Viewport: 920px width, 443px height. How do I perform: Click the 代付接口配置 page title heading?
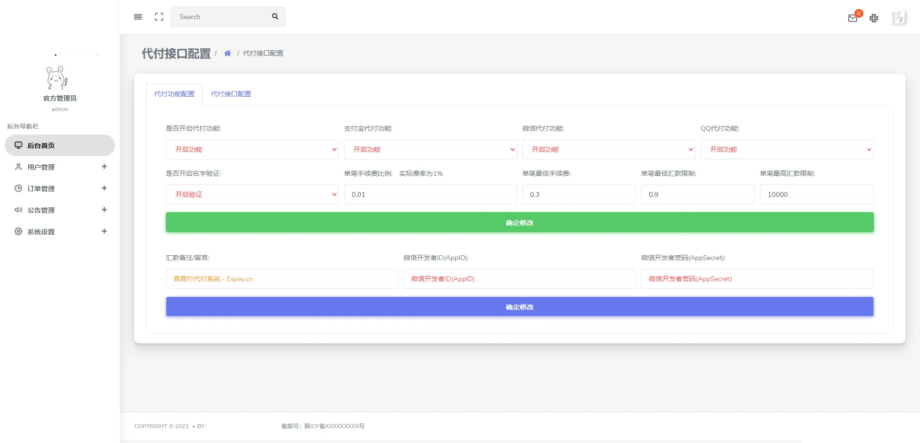click(x=176, y=53)
